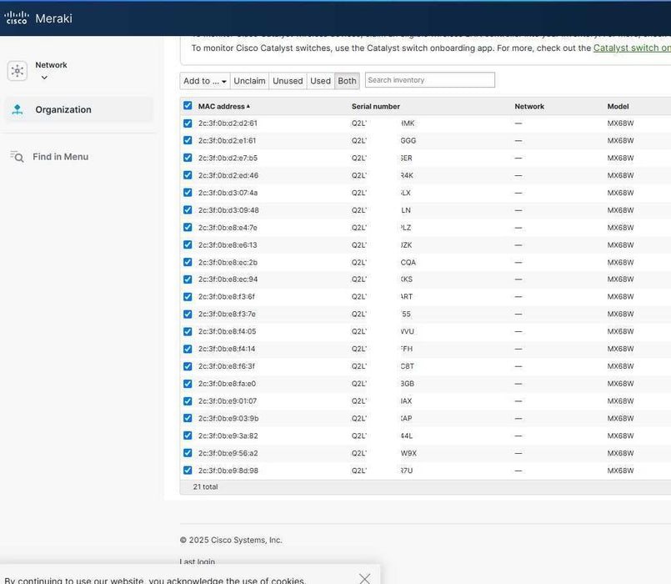This screenshot has width=671, height=584.
Task: Click serial number ending in C8T
Action: pos(383,366)
